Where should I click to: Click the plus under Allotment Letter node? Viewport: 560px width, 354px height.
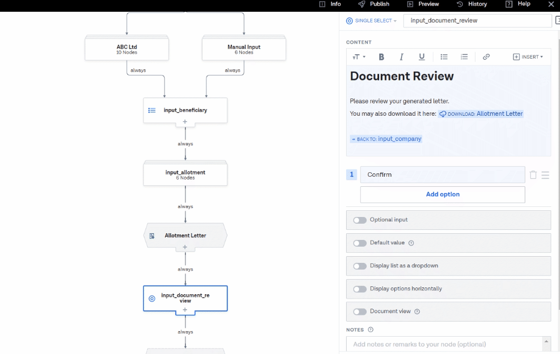tap(185, 247)
